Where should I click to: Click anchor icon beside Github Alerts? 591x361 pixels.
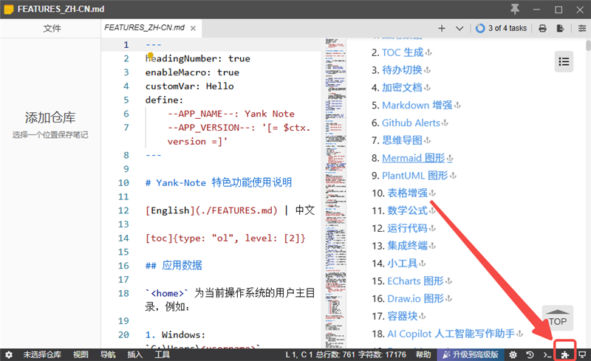(445, 123)
